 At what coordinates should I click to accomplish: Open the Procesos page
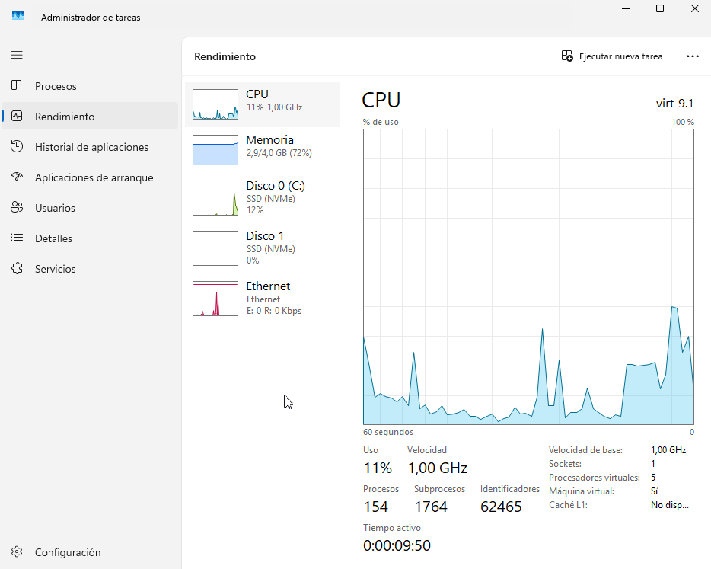[x=90, y=86]
